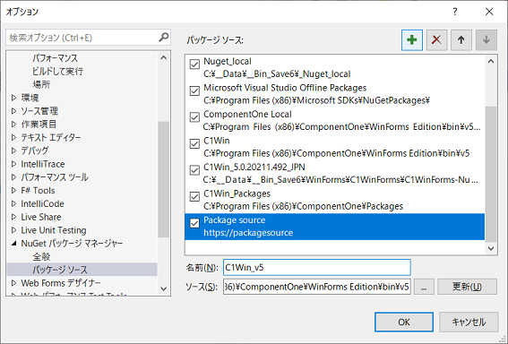Open the help question mark
This screenshot has width=508, height=344.
(x=455, y=12)
